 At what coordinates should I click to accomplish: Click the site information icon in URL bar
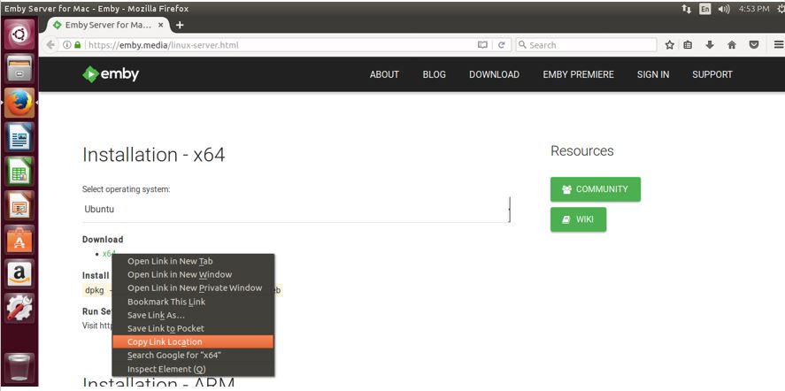pos(66,45)
